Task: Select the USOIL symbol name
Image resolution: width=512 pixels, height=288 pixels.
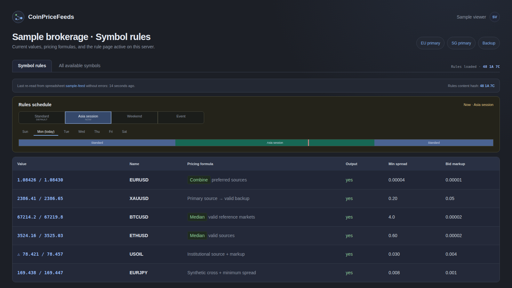Action: click(136, 254)
